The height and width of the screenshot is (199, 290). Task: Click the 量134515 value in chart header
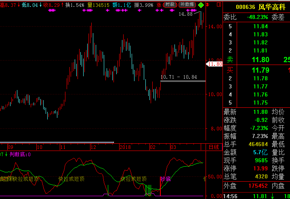pyautogui.click(x=99, y=5)
